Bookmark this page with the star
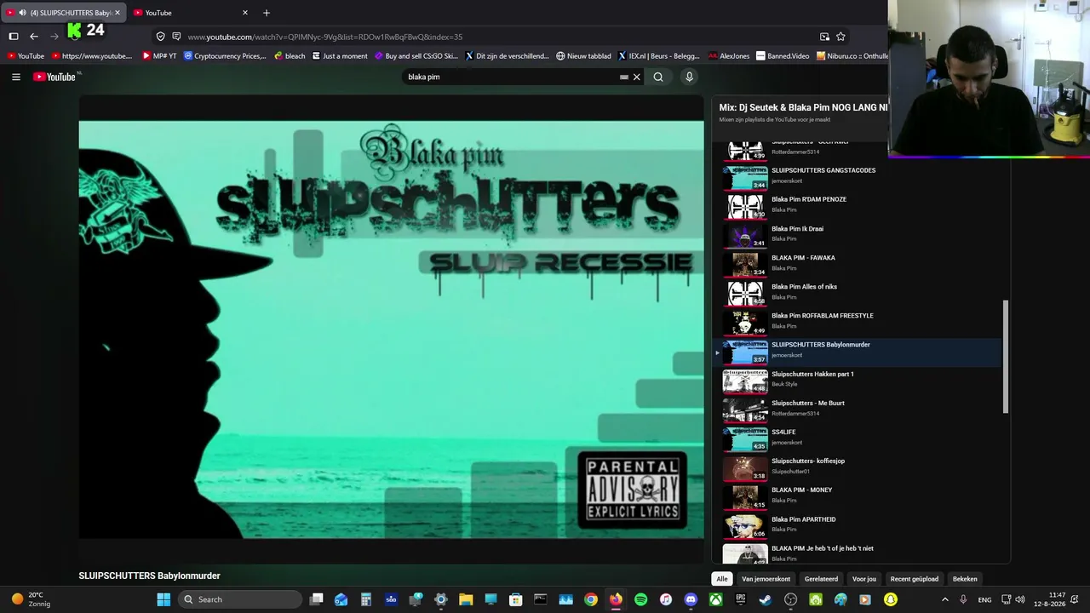 840,37
